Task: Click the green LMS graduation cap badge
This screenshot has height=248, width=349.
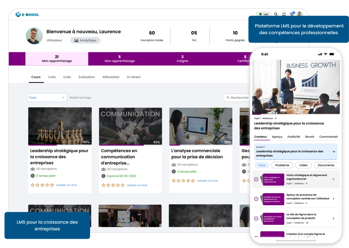Action: point(261,14)
